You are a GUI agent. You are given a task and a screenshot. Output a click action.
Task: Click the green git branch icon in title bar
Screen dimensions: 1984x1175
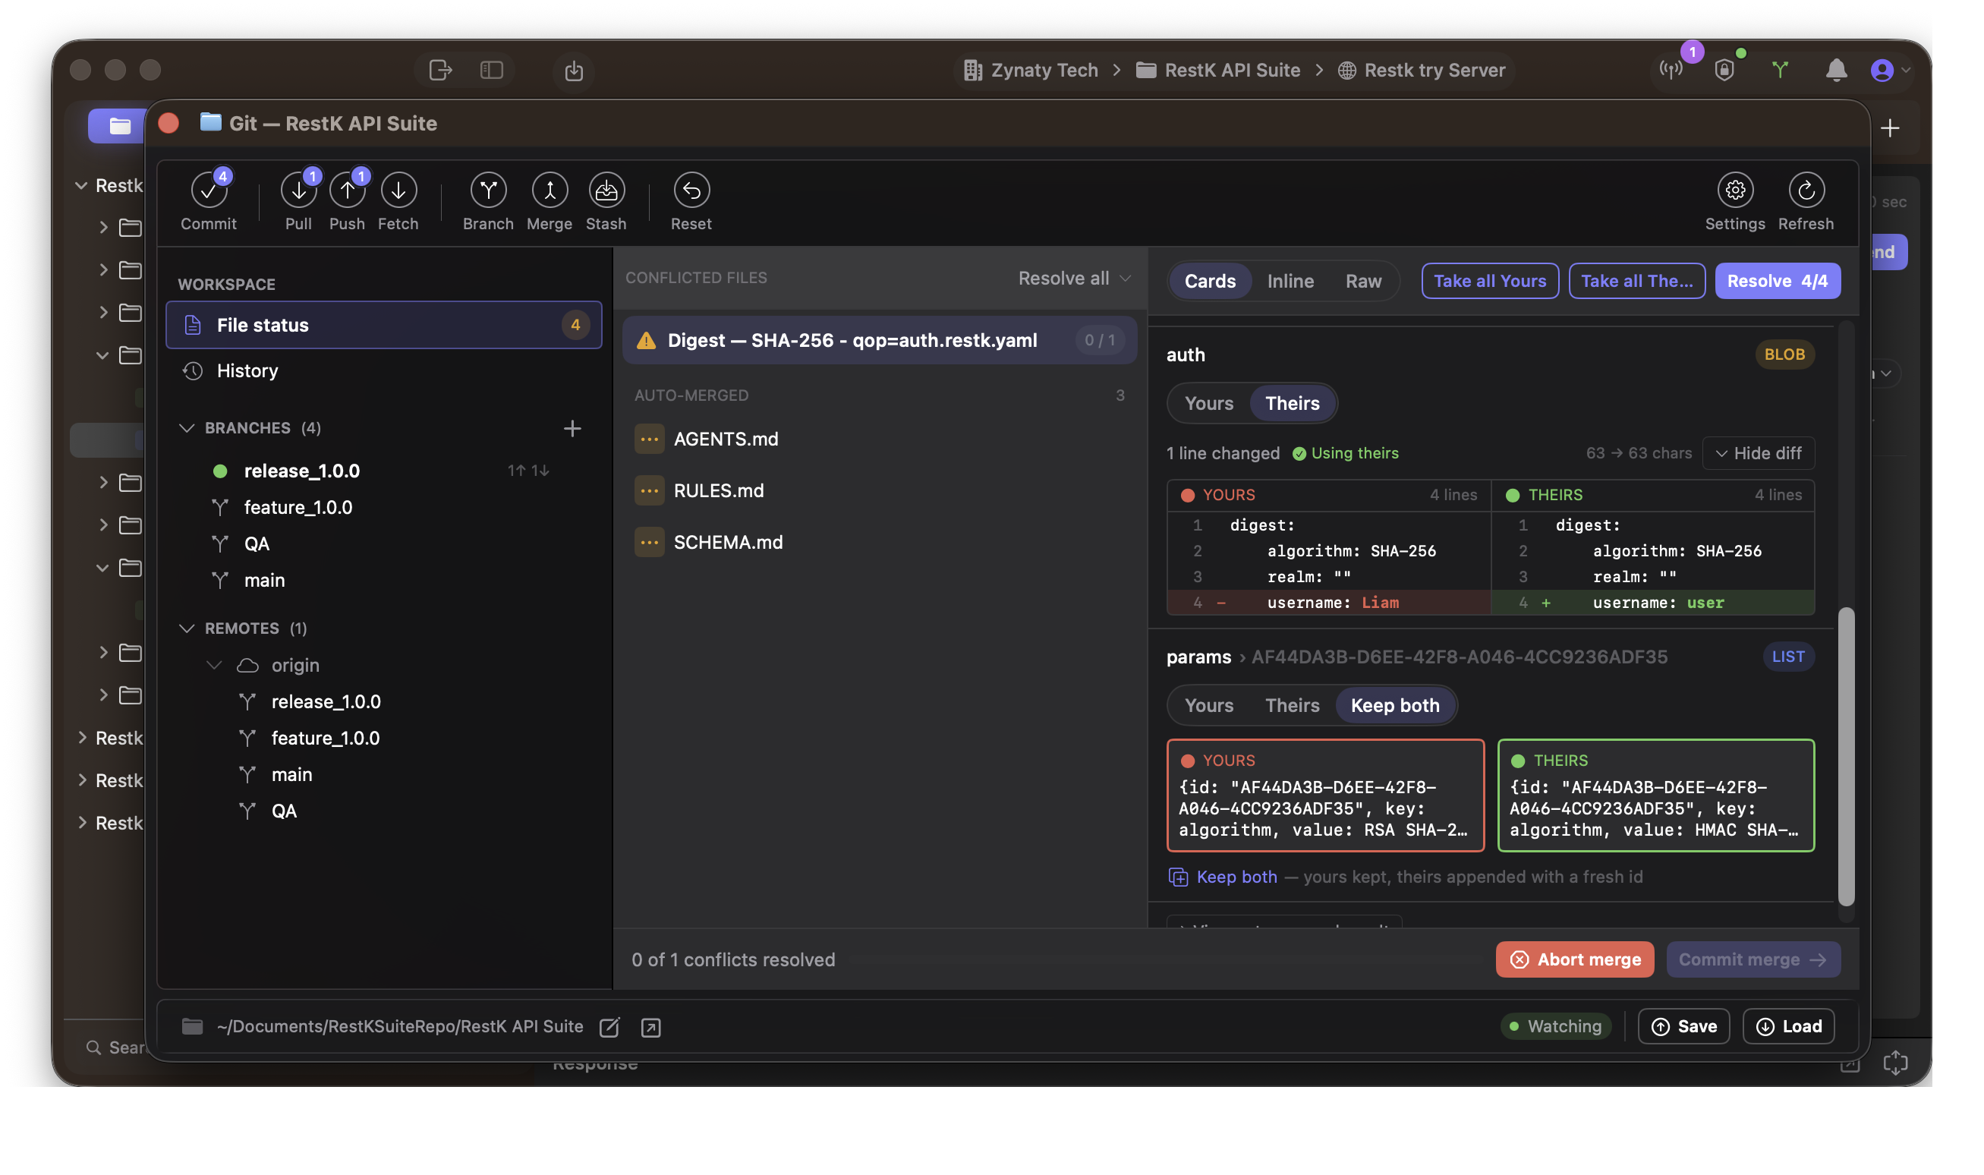click(1780, 70)
